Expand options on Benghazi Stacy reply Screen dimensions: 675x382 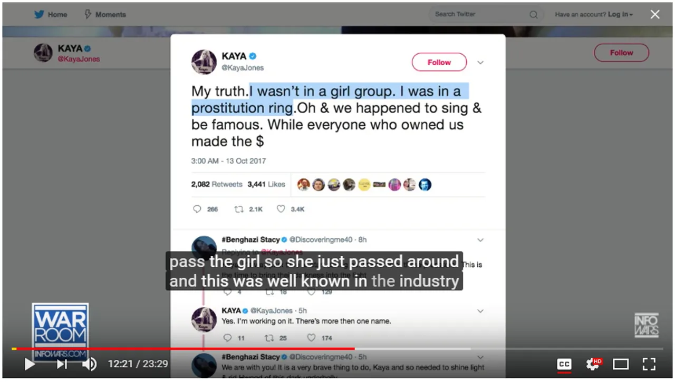pos(480,240)
